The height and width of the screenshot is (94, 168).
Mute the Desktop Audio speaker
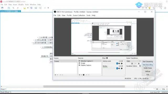tap(119, 63)
